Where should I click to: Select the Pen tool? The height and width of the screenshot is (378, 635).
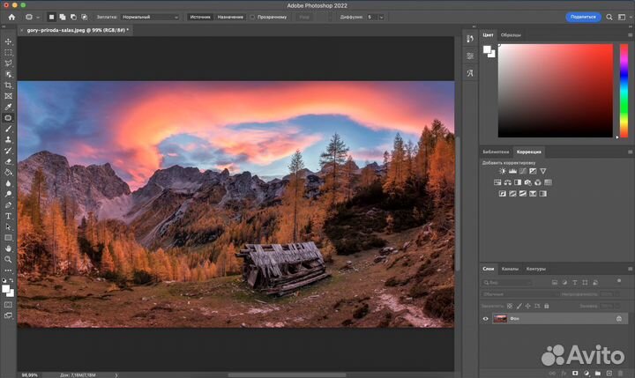coord(8,205)
